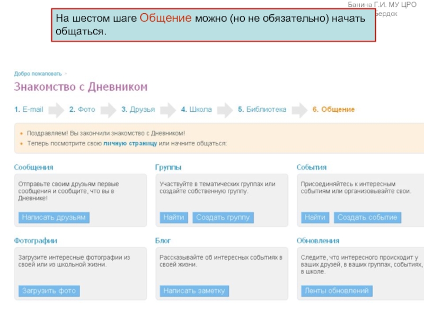424x318 pixels.
Task: Open the 'События' section heading
Action: (312, 167)
